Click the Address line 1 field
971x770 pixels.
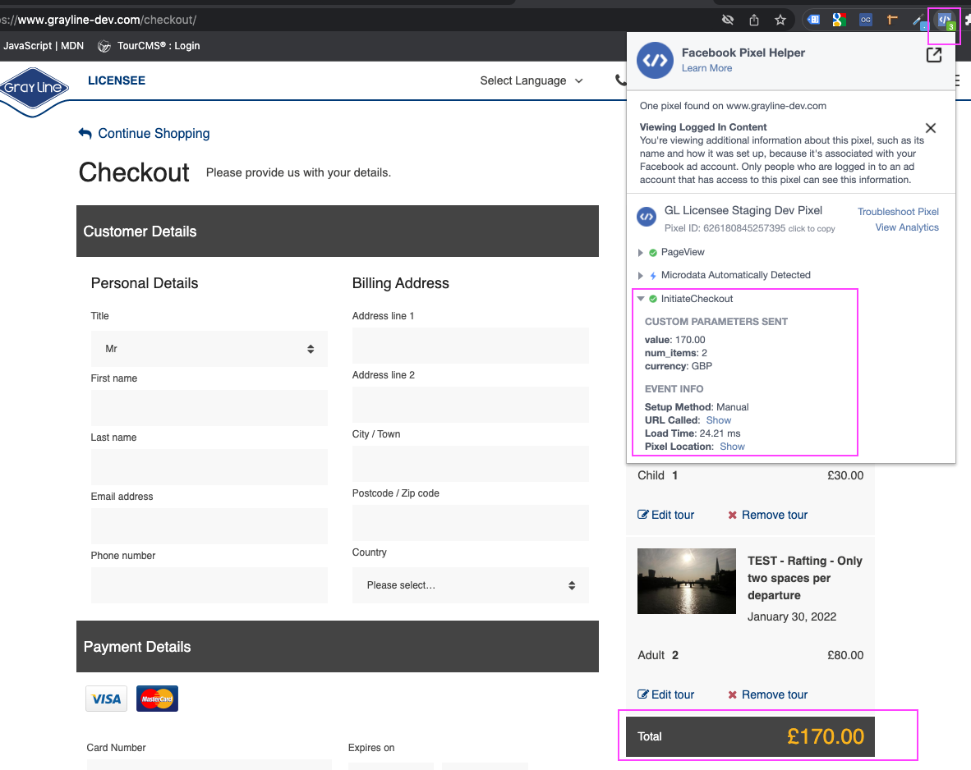471,346
